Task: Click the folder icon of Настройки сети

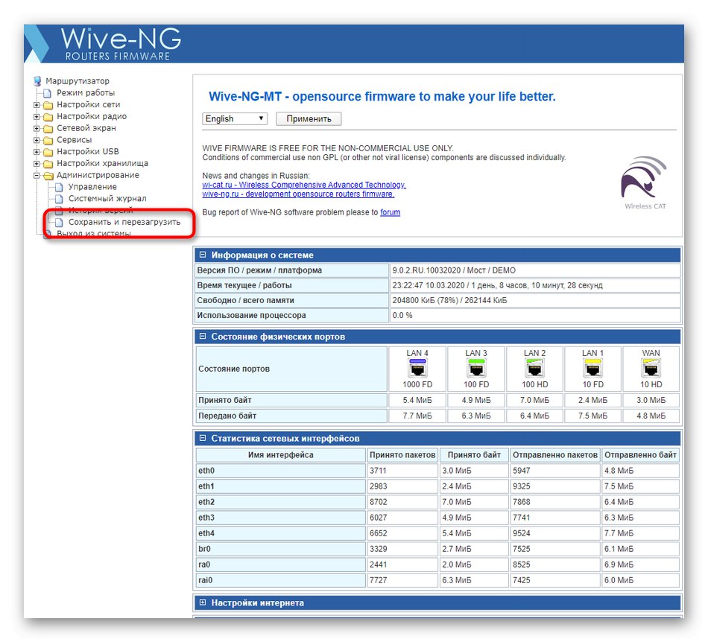Action: click(48, 105)
